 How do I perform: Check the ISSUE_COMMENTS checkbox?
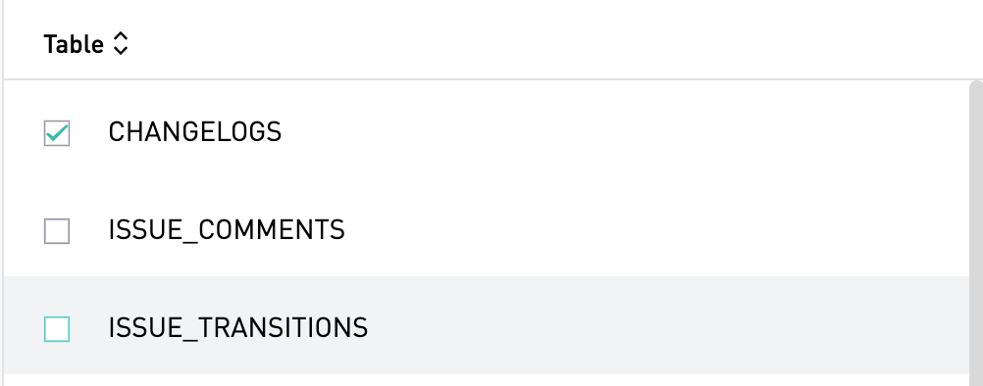pos(57,231)
